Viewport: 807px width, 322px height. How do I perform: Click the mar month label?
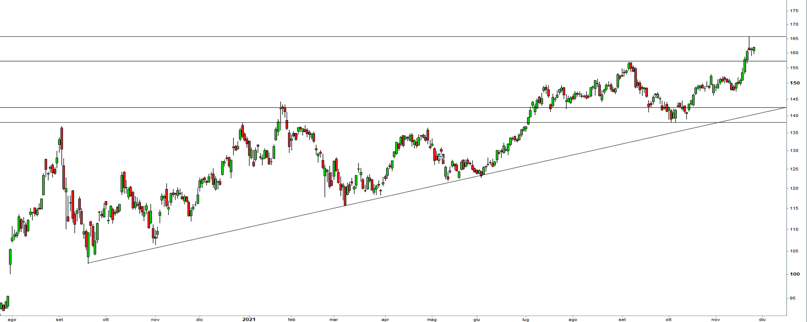pos(334,319)
